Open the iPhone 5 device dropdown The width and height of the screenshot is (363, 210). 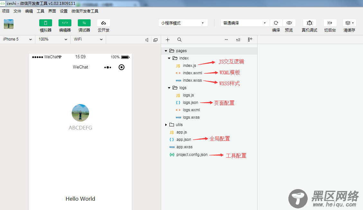(18, 39)
